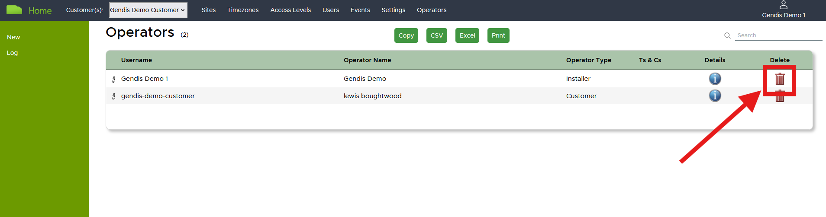Click the operator icon beside gendis-demo-customer
Screen dimensions: 826x217
pyautogui.click(x=114, y=96)
